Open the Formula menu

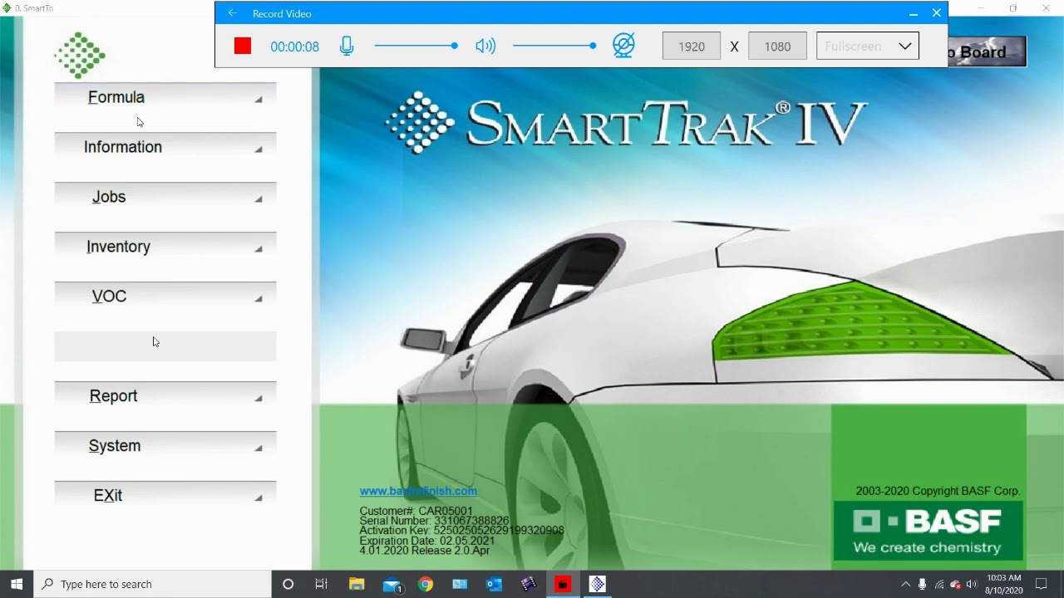coord(165,97)
